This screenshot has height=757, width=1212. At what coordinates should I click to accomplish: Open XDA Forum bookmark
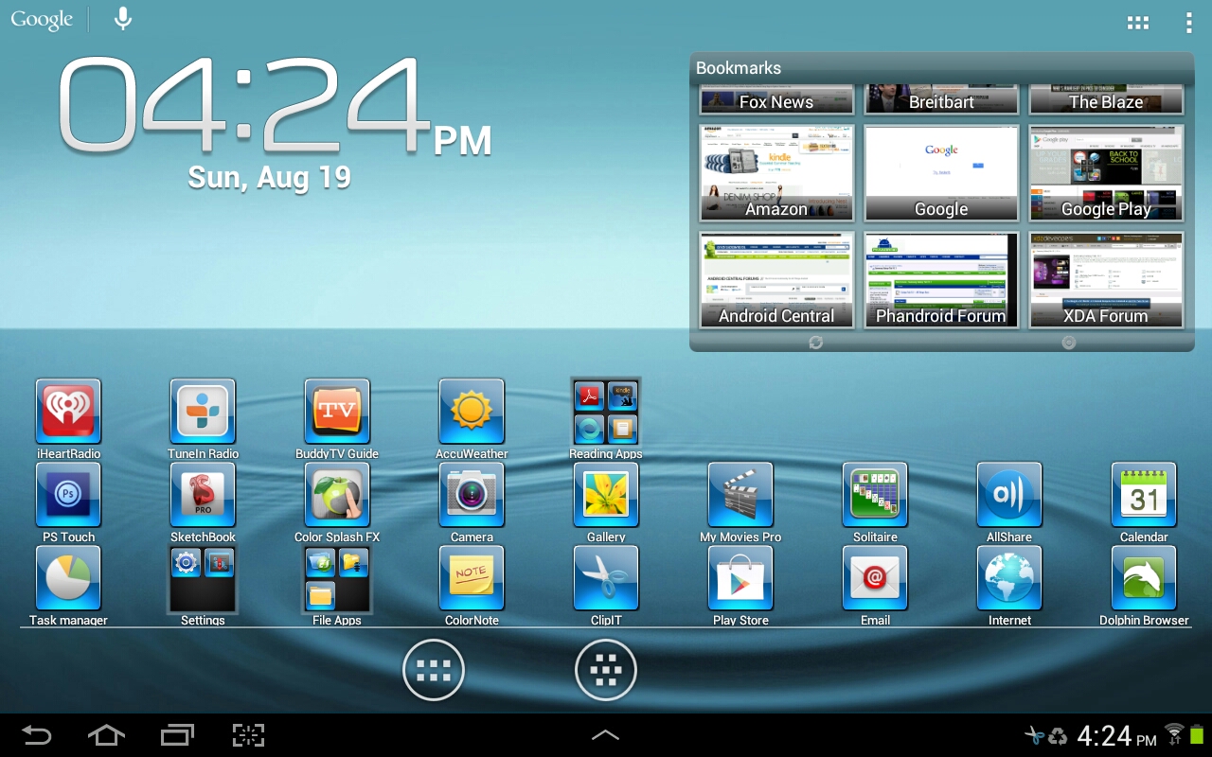point(1106,280)
